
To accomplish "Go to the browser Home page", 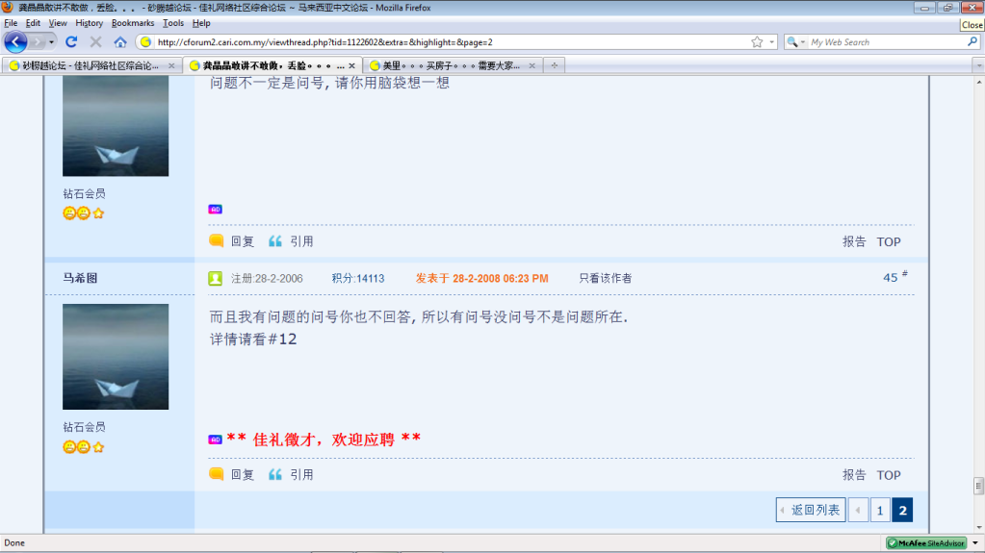I will 120,42.
